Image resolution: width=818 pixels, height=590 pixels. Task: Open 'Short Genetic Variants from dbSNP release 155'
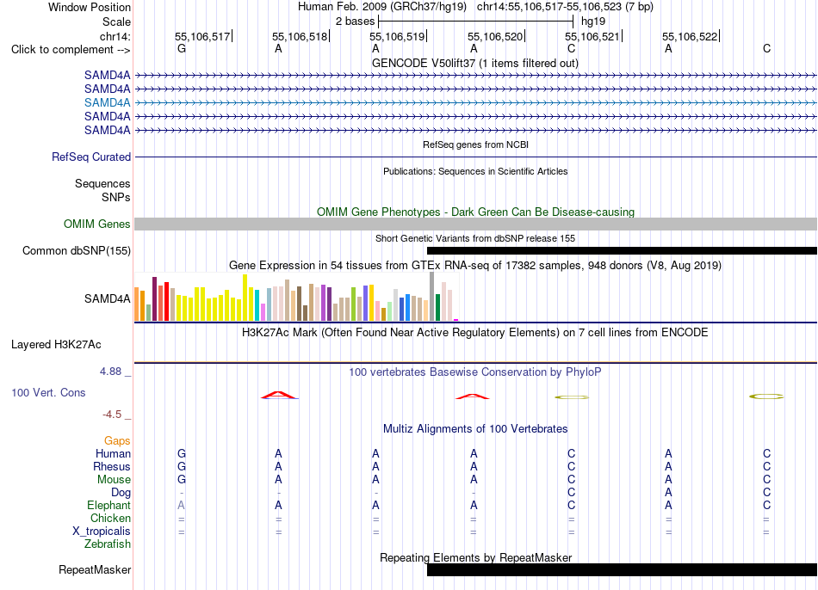tap(475, 238)
